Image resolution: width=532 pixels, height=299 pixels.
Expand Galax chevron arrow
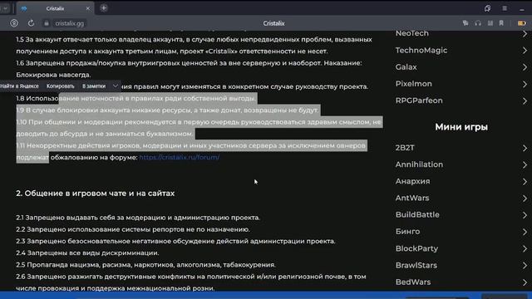click(x=525, y=67)
